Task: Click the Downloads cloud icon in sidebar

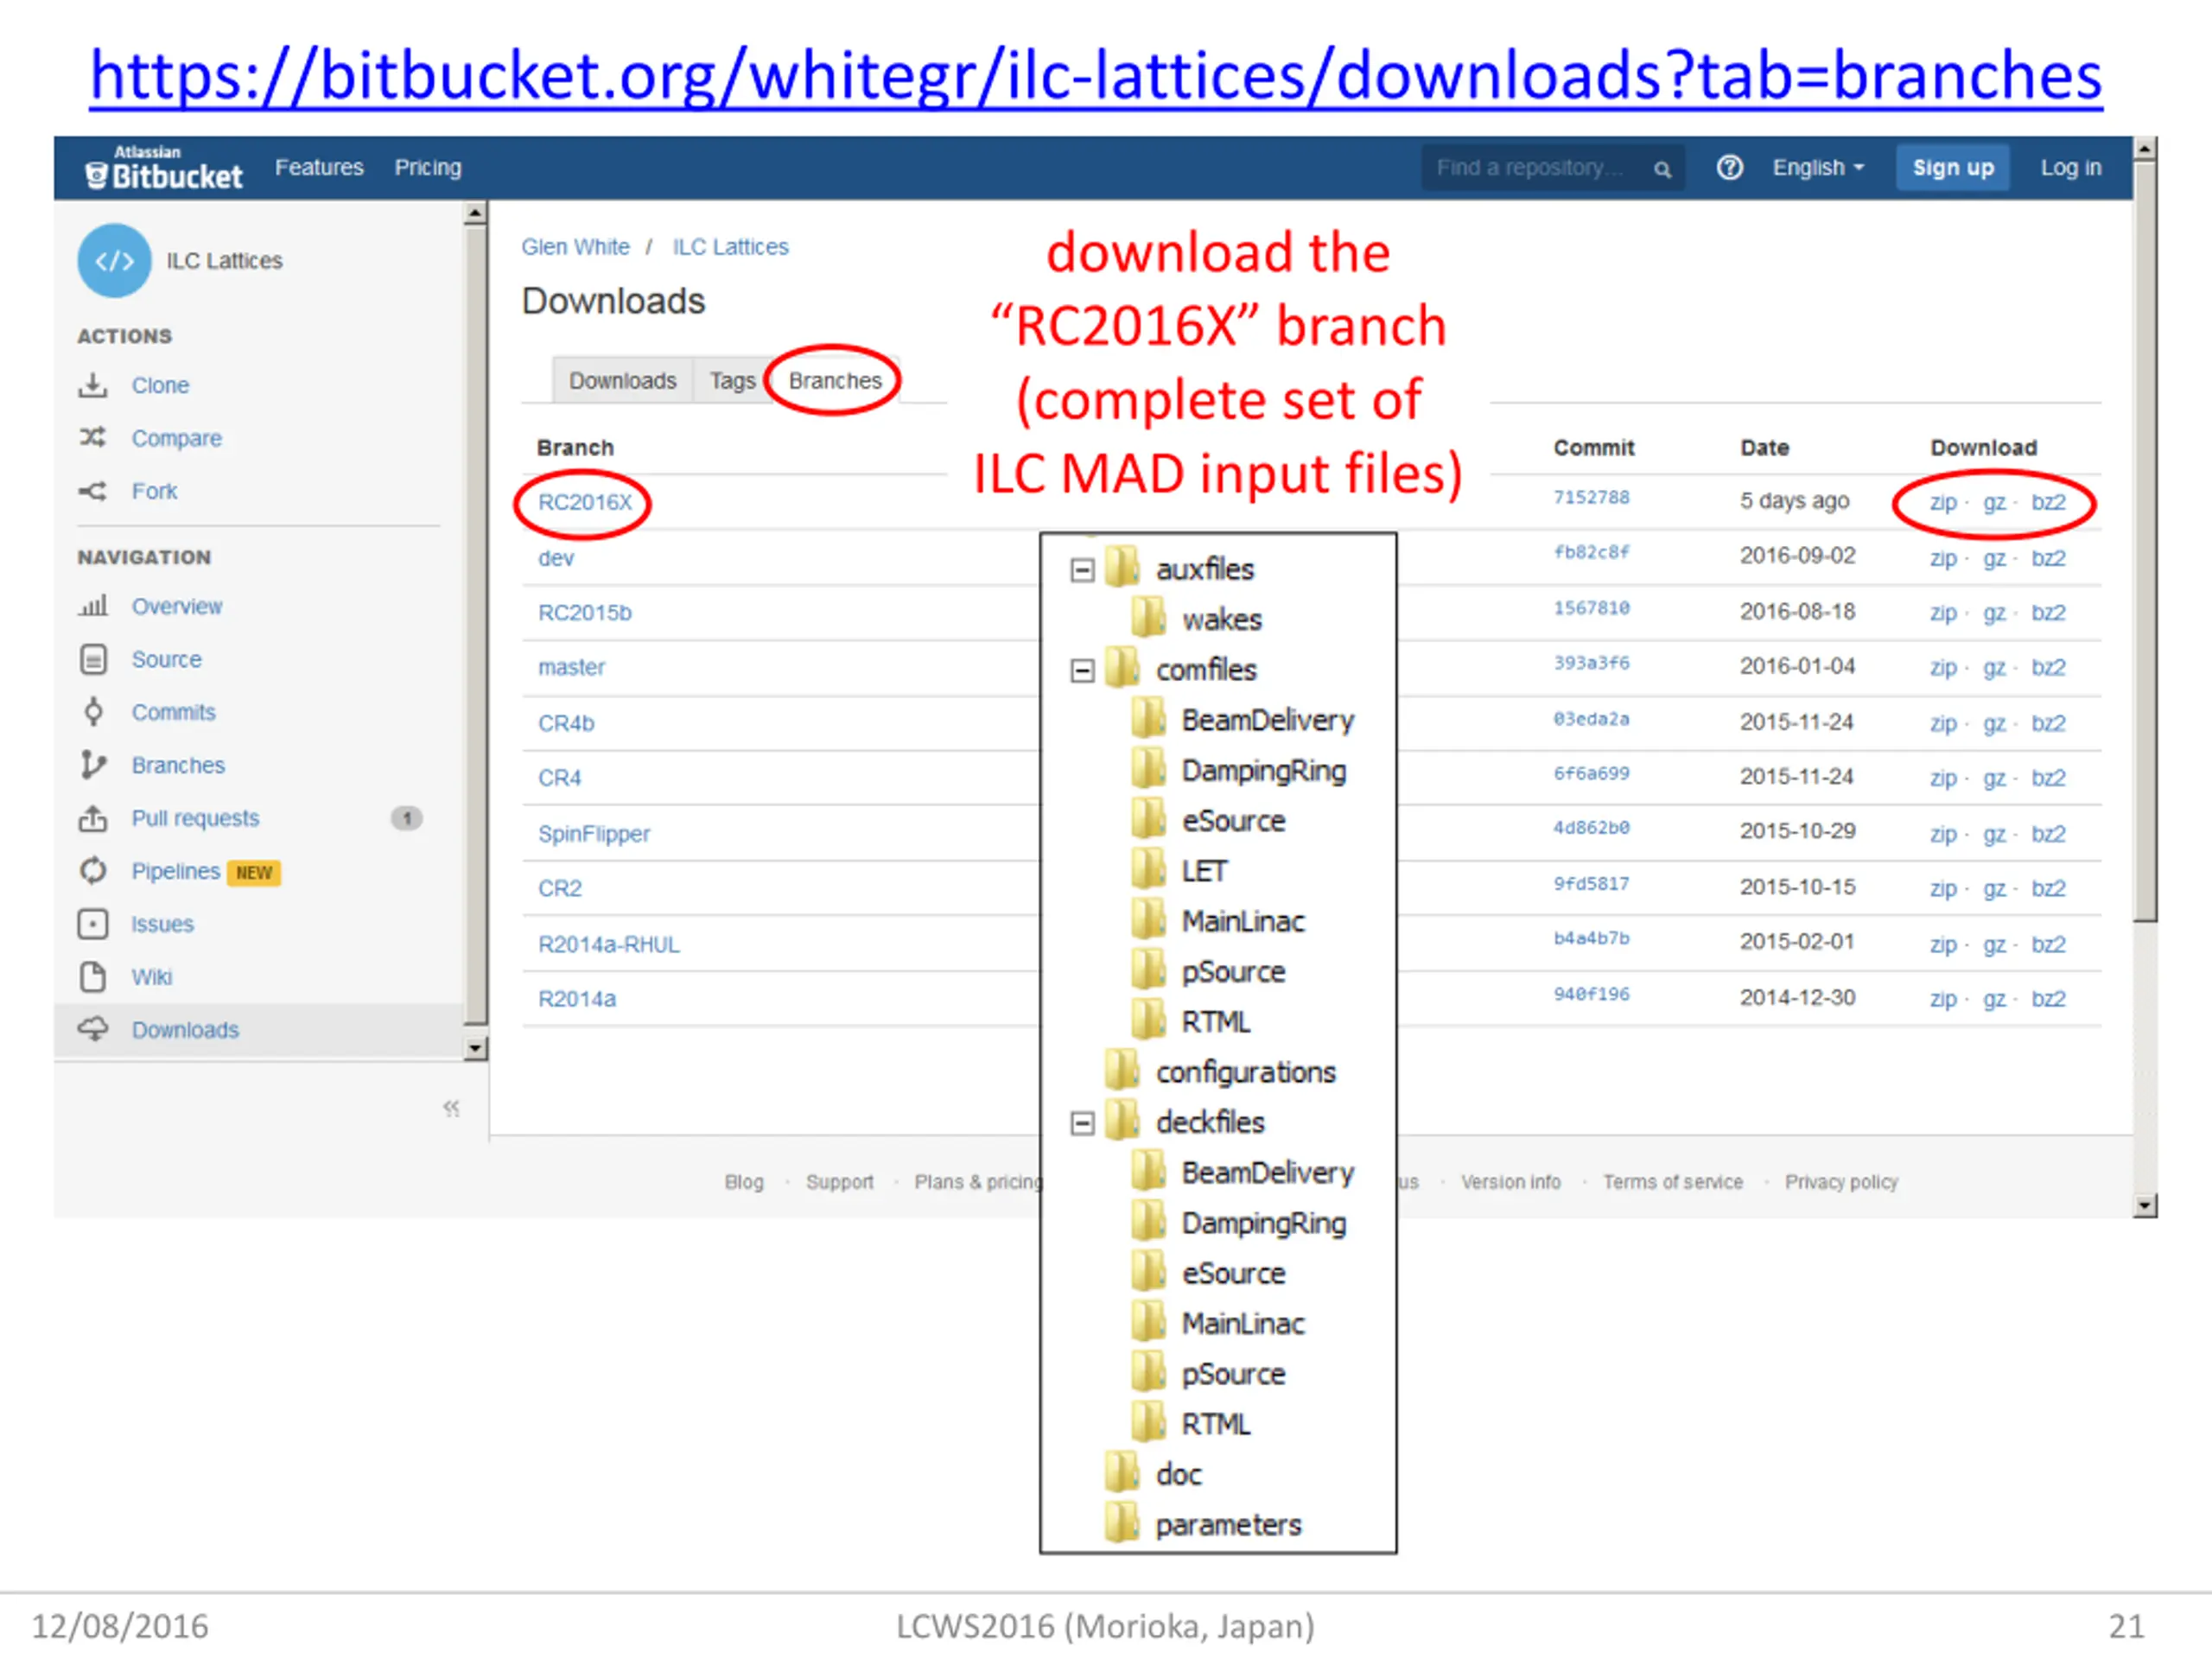Action: pos(93,1029)
